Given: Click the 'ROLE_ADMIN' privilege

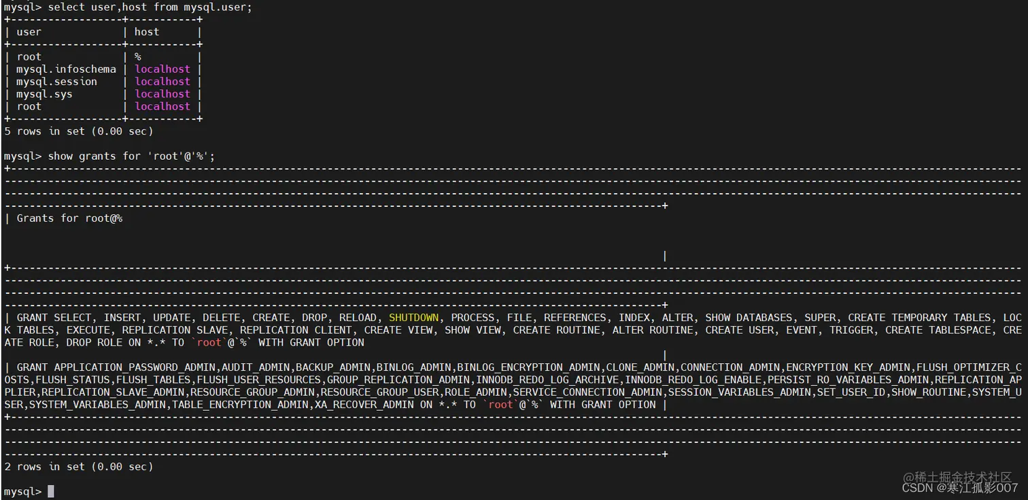Looking at the screenshot, I should [x=476, y=393].
